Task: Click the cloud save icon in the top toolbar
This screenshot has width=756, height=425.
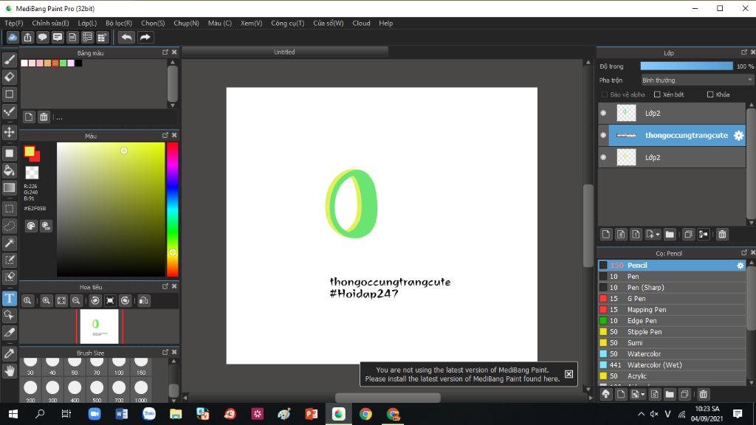Action: pyautogui.click(x=13, y=37)
